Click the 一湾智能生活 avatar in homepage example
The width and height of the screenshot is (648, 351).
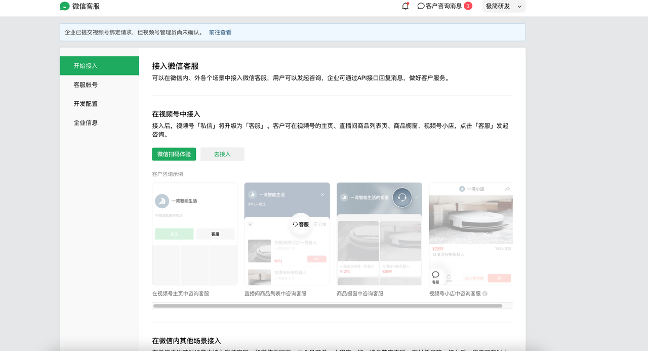[x=162, y=201]
